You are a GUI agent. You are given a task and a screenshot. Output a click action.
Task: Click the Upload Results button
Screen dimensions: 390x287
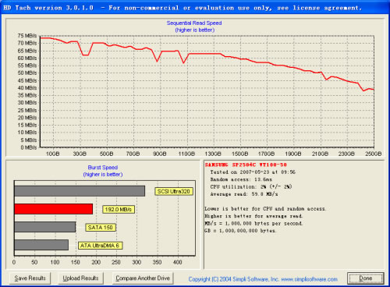(80, 278)
